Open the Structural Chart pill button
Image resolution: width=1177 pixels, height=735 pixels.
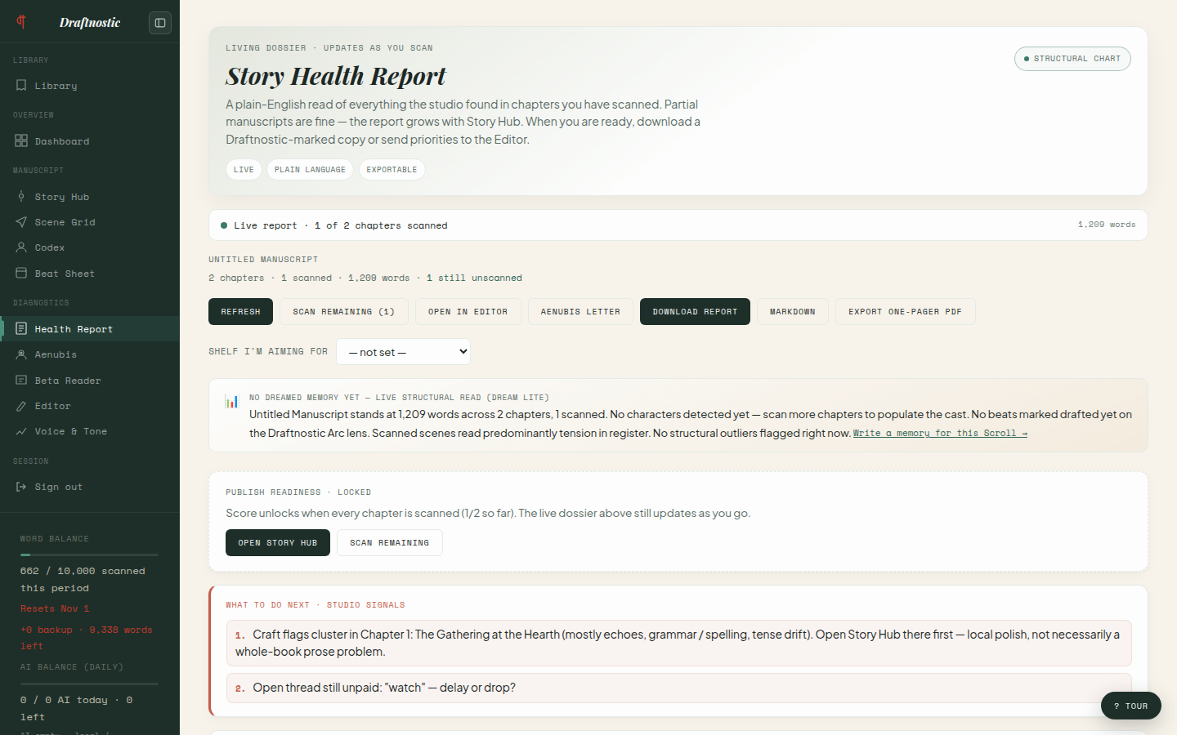click(x=1072, y=59)
